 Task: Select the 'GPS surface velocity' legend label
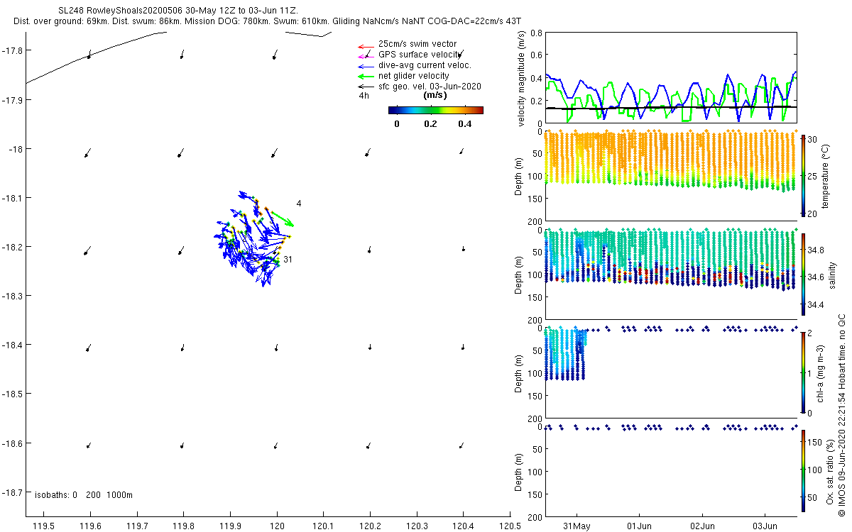pos(421,55)
